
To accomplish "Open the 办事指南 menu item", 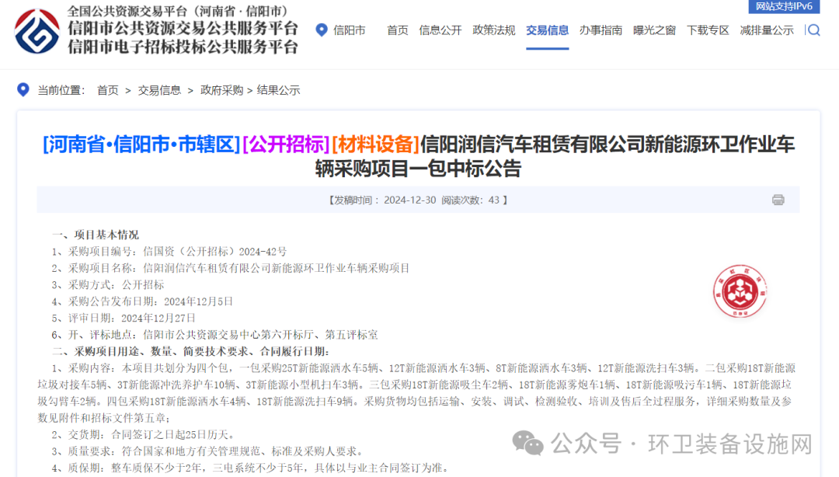I will coord(601,30).
